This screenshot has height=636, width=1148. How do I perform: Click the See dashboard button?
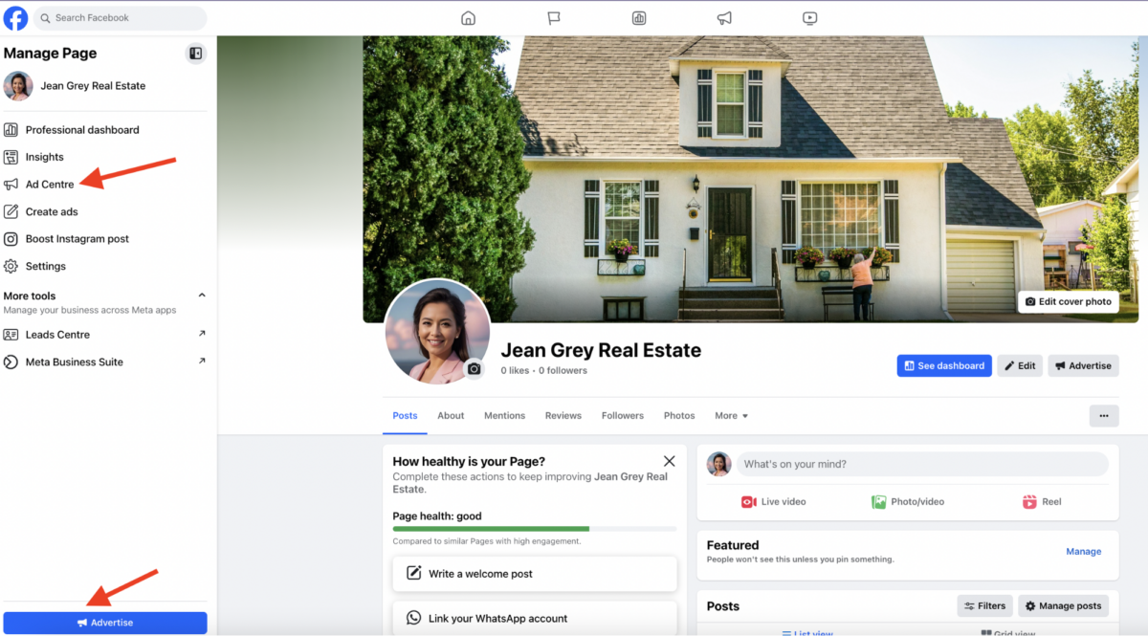[x=943, y=365]
